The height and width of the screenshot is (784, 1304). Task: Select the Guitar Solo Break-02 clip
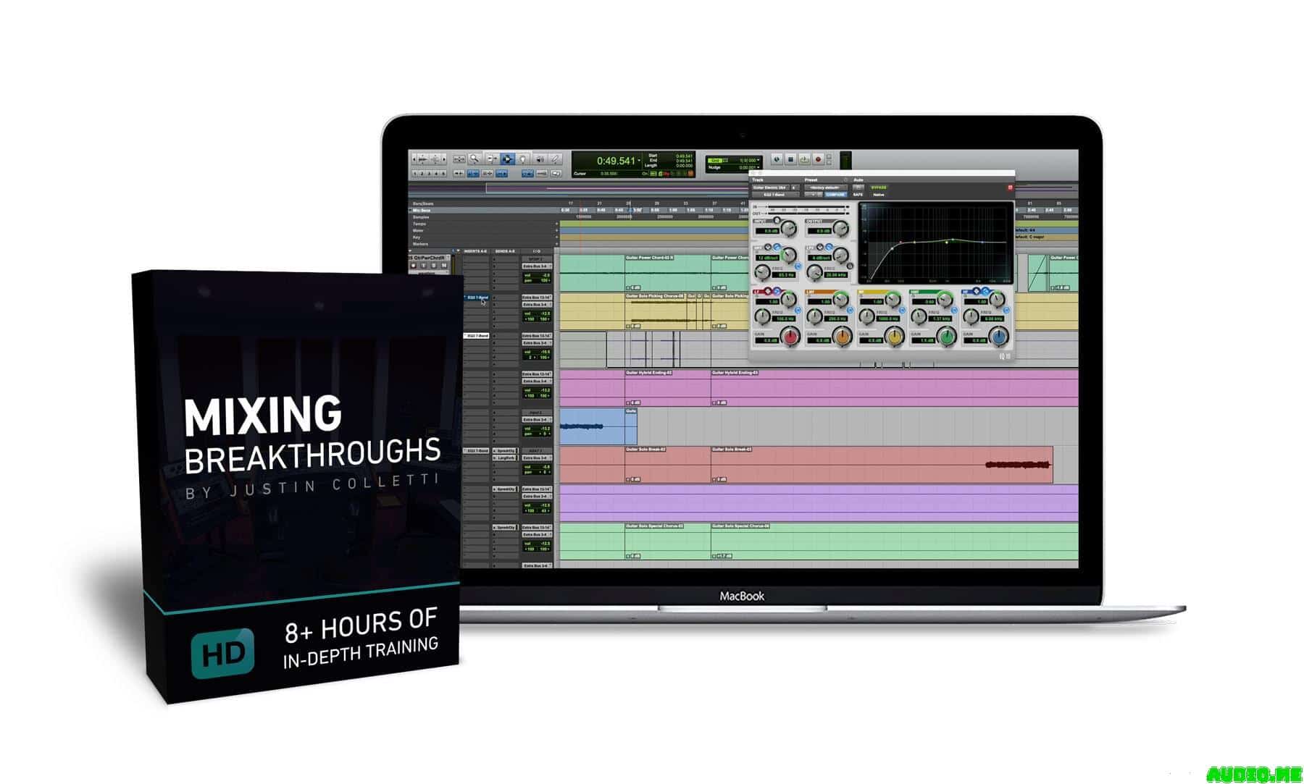tap(668, 465)
